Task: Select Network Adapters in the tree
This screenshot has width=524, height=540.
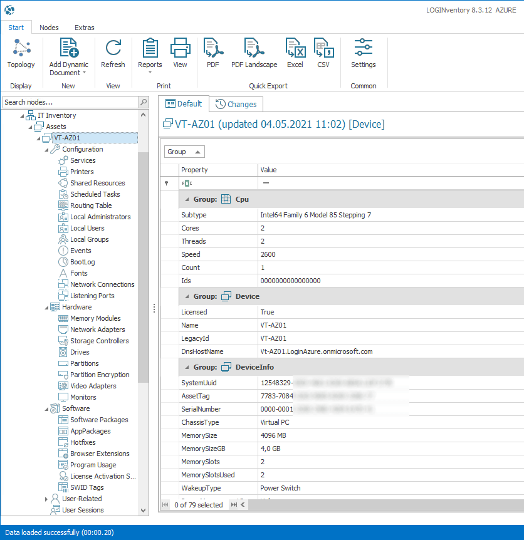Action: [x=97, y=330]
